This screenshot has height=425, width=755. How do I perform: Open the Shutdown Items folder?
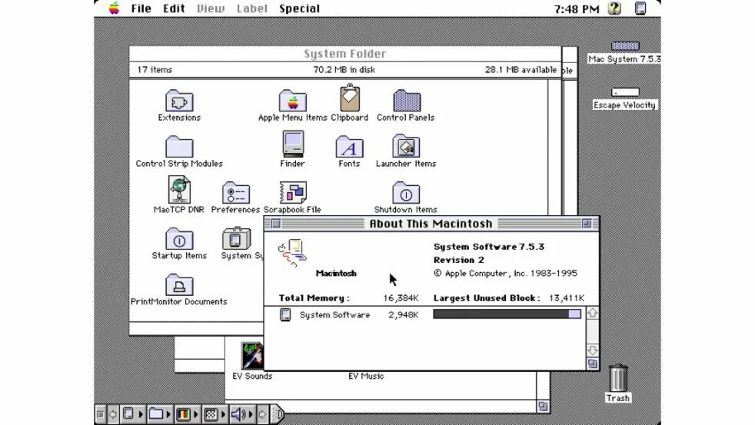tap(406, 193)
